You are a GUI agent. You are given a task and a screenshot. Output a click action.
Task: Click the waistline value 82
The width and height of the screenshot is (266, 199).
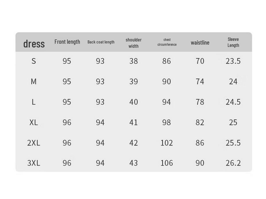(200, 122)
